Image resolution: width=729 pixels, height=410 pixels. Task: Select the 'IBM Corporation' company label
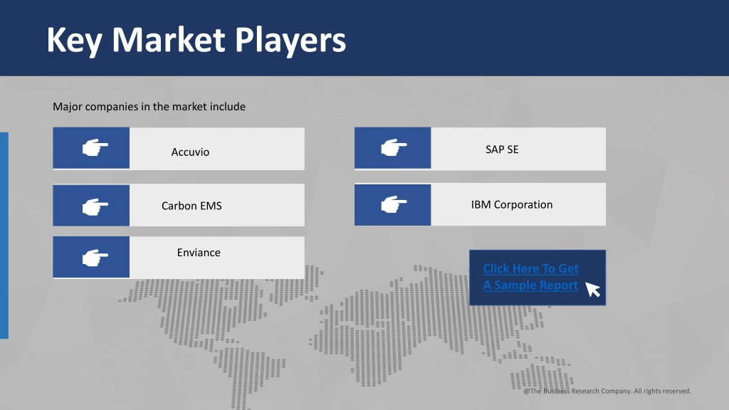pyautogui.click(x=512, y=204)
